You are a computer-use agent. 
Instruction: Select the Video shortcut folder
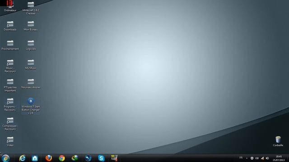click(x=10, y=142)
